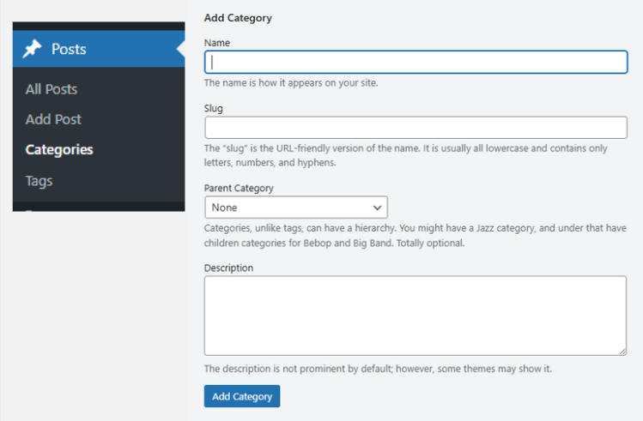Click the white arrow pointer on Posts menu
The height and width of the screenshot is (421, 643).
(180, 50)
